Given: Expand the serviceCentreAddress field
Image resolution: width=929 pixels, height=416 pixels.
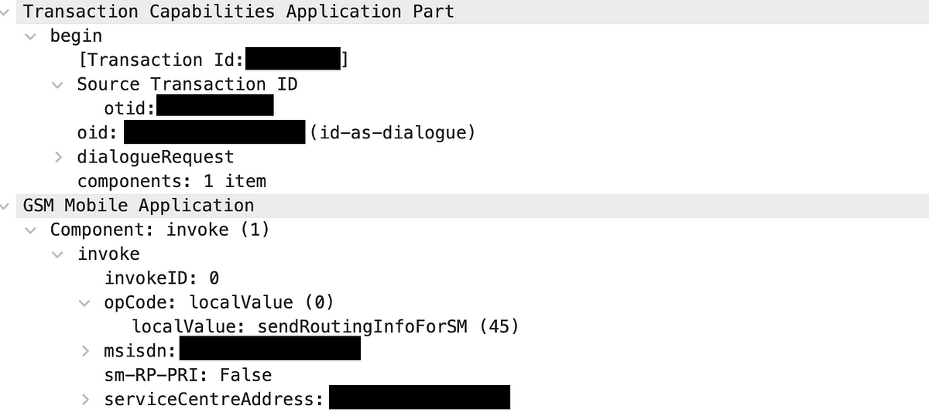Looking at the screenshot, I should tap(86, 399).
